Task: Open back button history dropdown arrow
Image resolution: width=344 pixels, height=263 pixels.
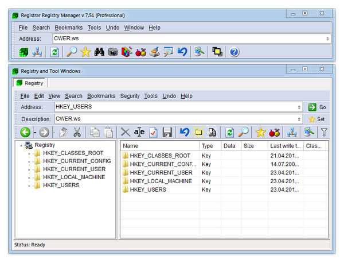Action: (x=34, y=133)
